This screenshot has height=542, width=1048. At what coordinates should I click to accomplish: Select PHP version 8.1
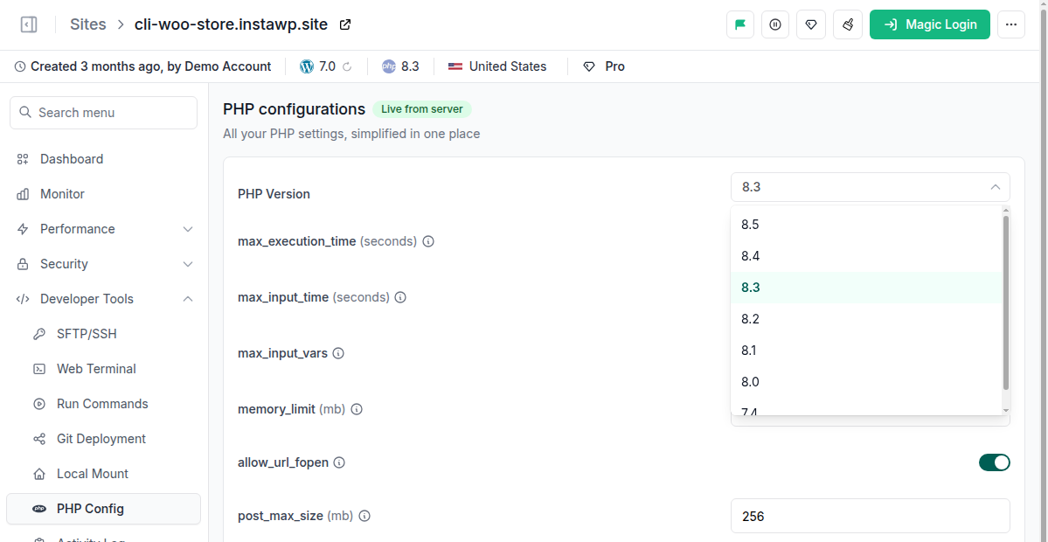pos(866,351)
